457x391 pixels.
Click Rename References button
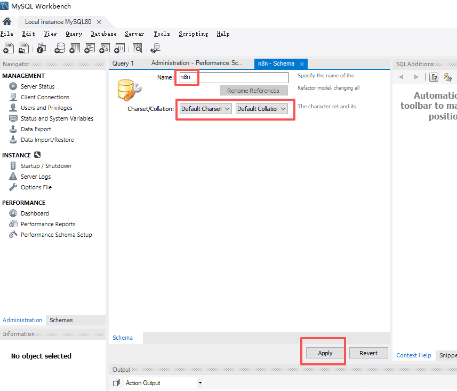[x=254, y=91]
